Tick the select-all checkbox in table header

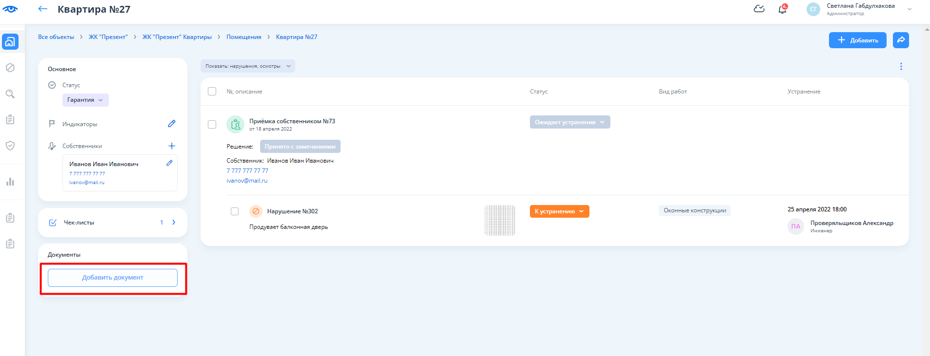pos(212,92)
